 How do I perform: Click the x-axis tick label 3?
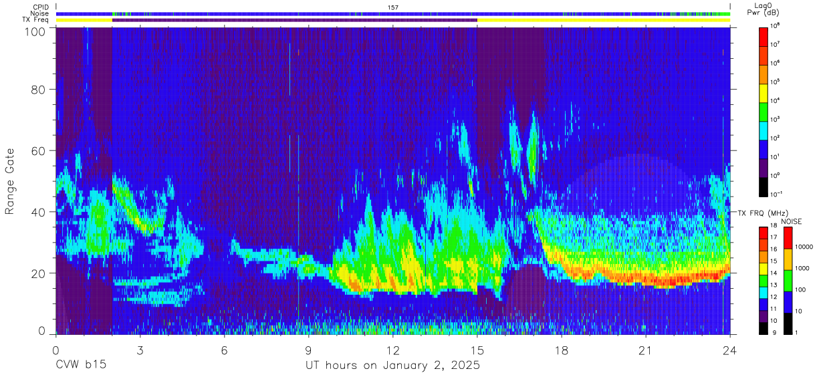(x=140, y=350)
